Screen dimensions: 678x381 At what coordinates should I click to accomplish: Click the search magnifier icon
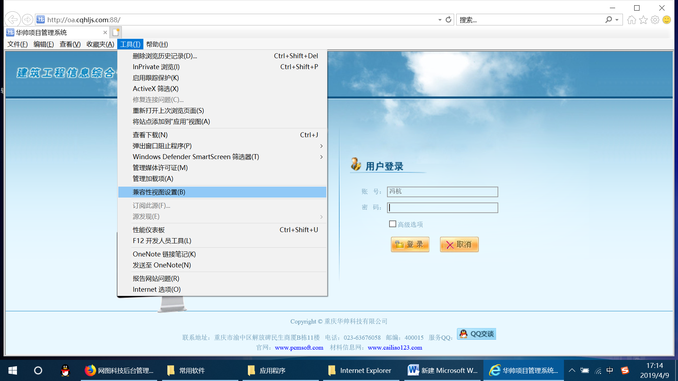pyautogui.click(x=608, y=20)
